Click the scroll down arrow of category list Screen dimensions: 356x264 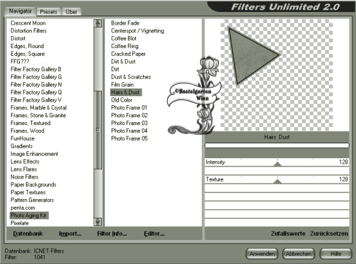[x=98, y=222]
